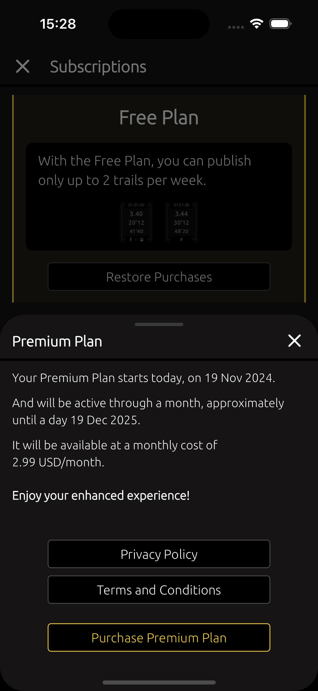Tap the runner icon on second trail card

coord(182,240)
